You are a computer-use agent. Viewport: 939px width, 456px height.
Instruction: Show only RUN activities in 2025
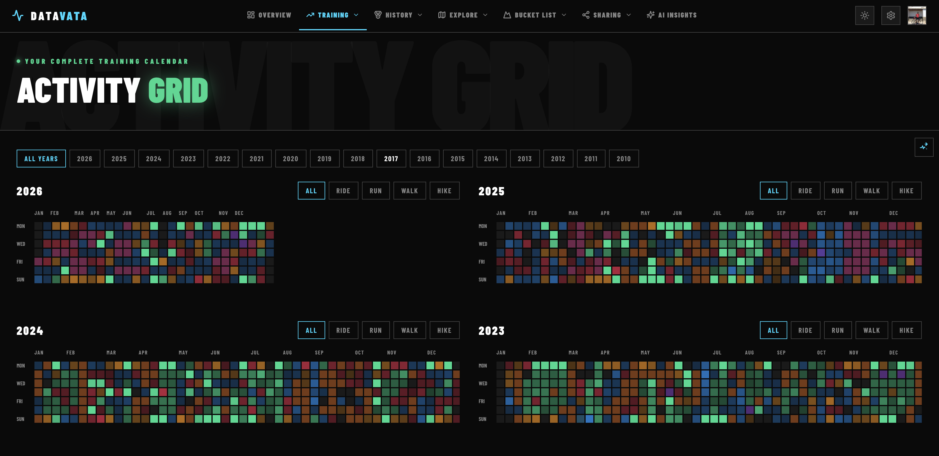(x=838, y=191)
